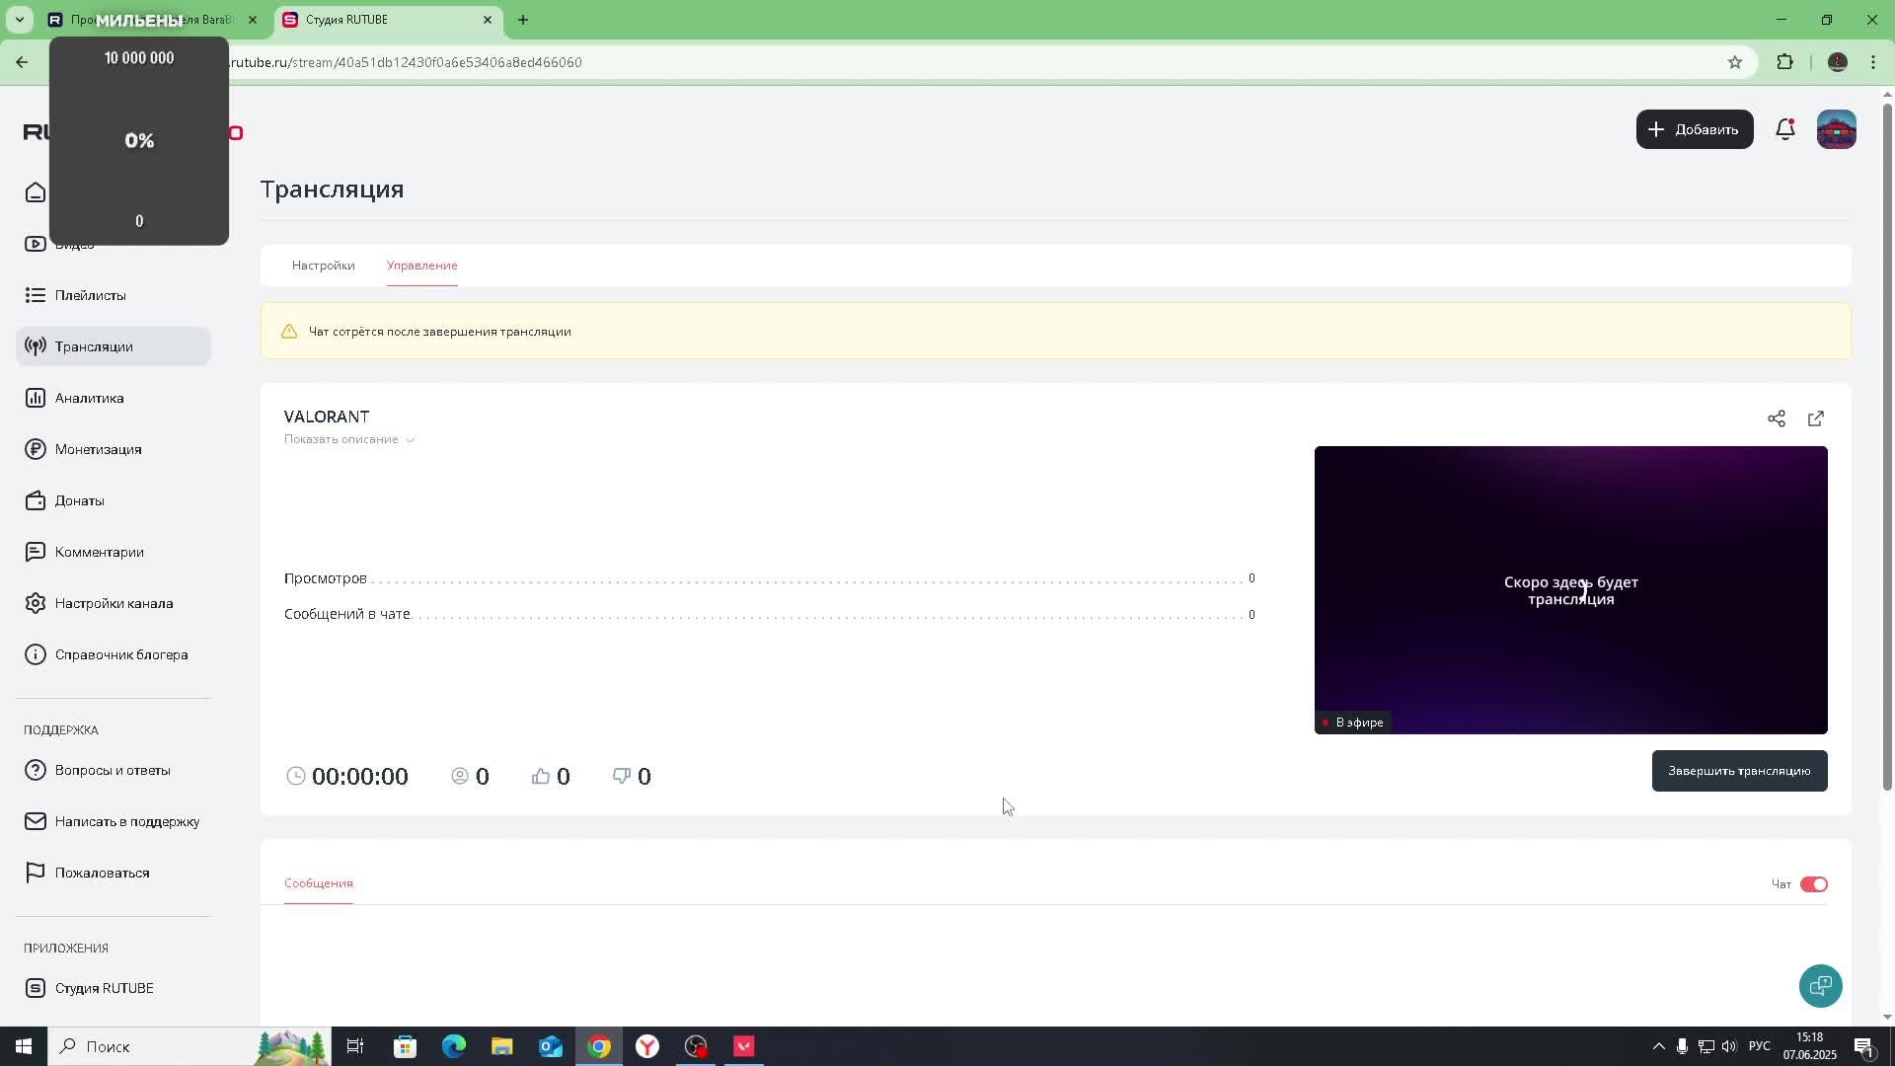Viewport: 1895px width, 1066px height.
Task: Click the stream preview player
Action: [1569, 590]
